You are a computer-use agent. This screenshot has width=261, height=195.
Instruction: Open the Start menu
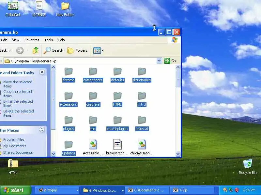tap(15, 190)
